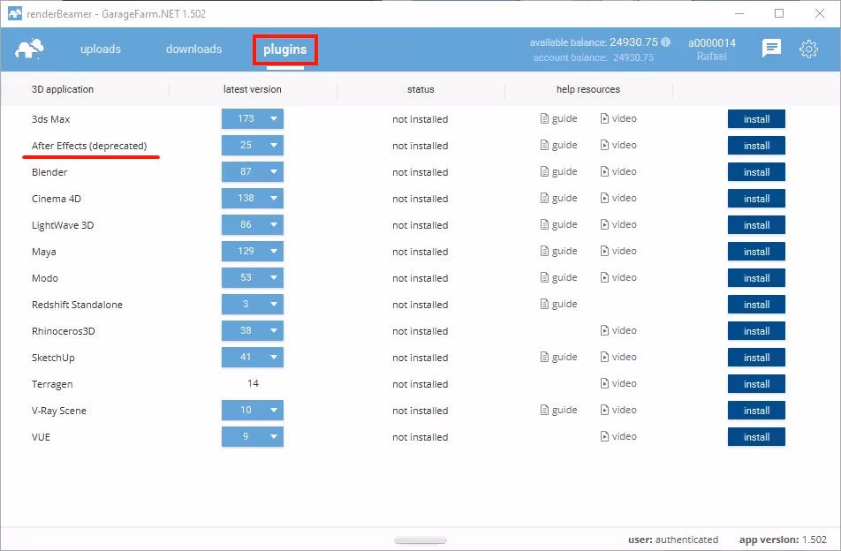Viewport: 841px width, 551px height.
Task: Install the Rhinoceros3D plugin
Action: tap(756, 331)
